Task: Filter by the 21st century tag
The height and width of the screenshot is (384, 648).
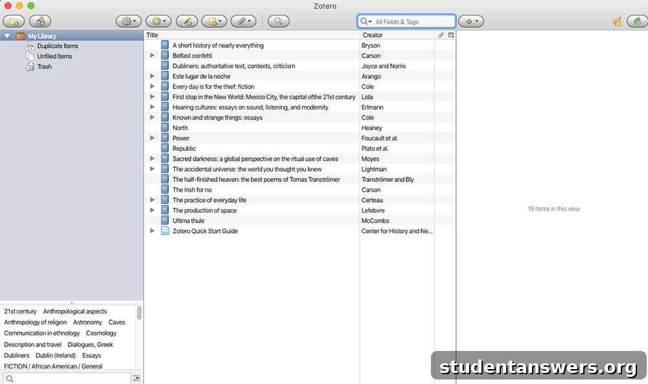Action: 20,311
